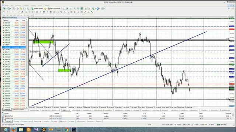Click the New Order toolbar button
This screenshot has height=132, width=236.
pyautogui.click(x=37, y=8)
